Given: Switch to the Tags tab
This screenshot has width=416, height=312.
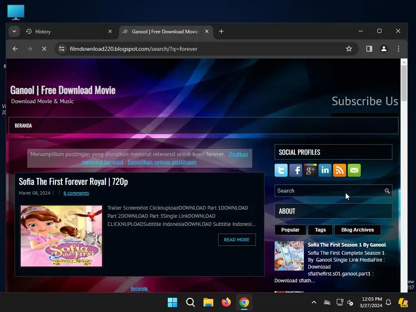Looking at the screenshot, I should click(x=320, y=230).
